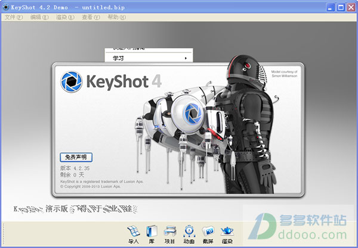Screen dimensions: 358x248
Task: Open the 编辑 (Edit) menu
Action: click(39, 17)
